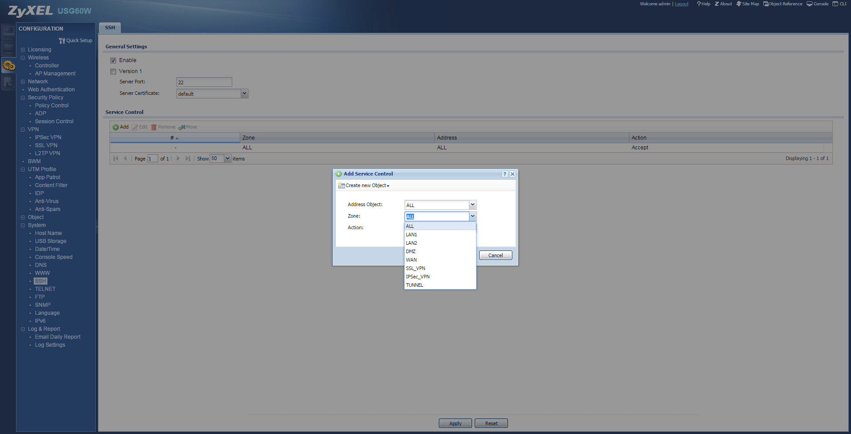Click the Add icon in Service Control toolbar

point(116,127)
